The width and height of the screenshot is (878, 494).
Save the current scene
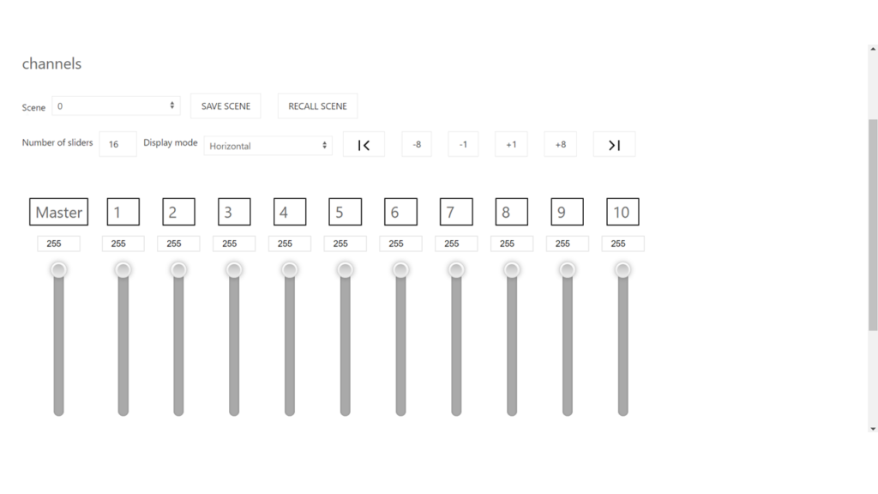click(x=226, y=105)
